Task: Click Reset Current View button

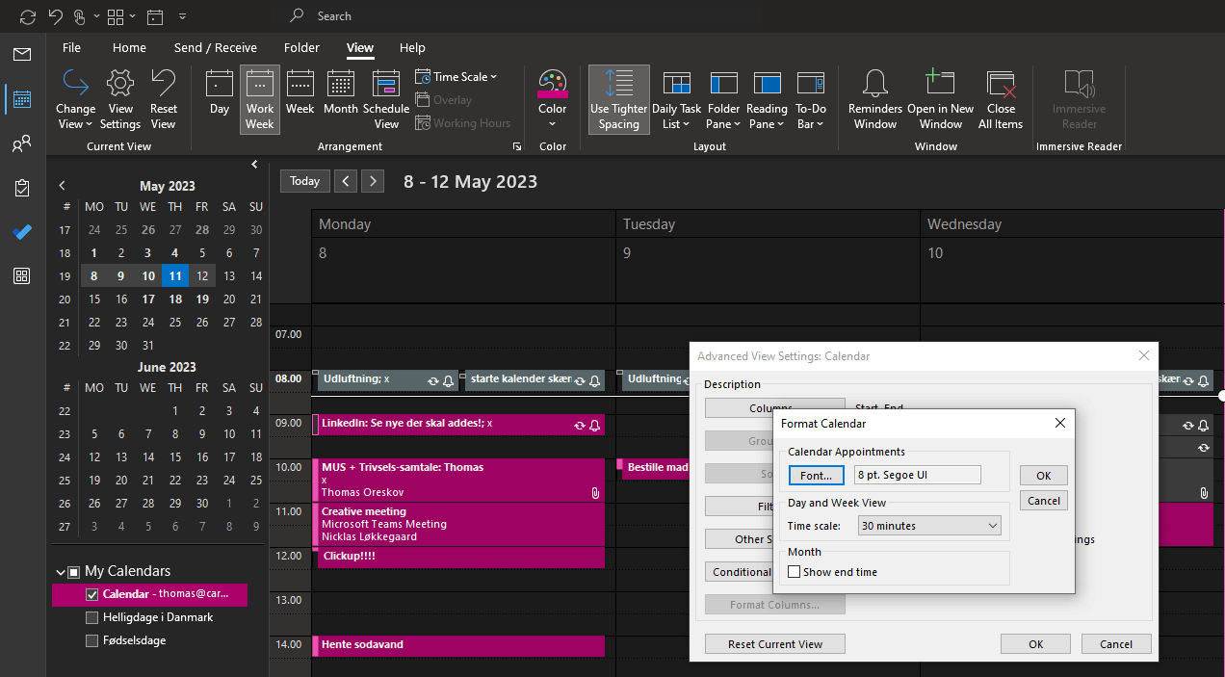Action: tap(775, 644)
